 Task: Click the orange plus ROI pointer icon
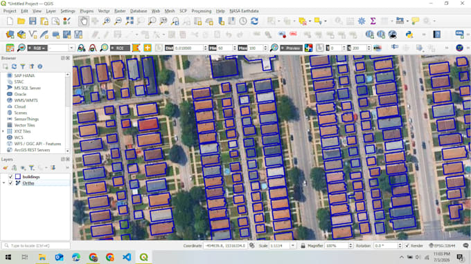[x=148, y=48]
